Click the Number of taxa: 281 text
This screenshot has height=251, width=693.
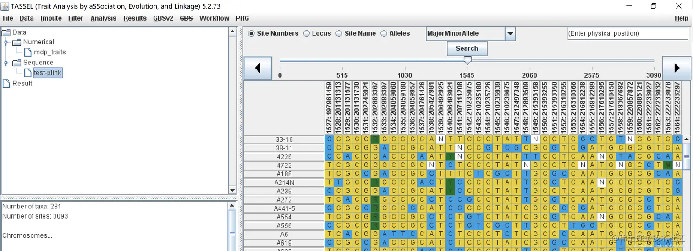click(x=32, y=207)
